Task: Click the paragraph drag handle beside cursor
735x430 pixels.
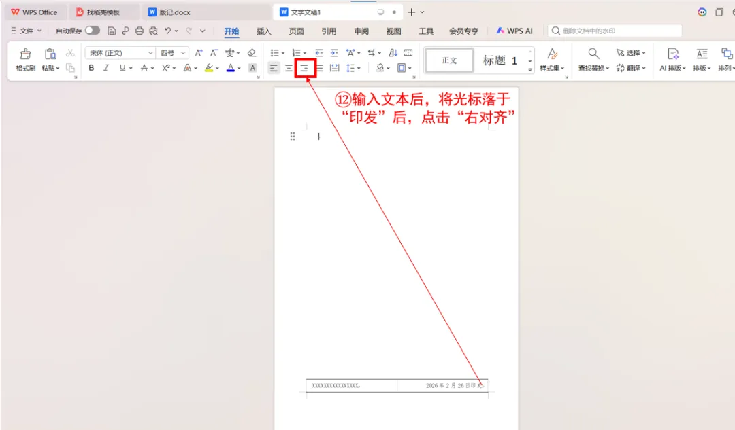Action: tap(293, 136)
